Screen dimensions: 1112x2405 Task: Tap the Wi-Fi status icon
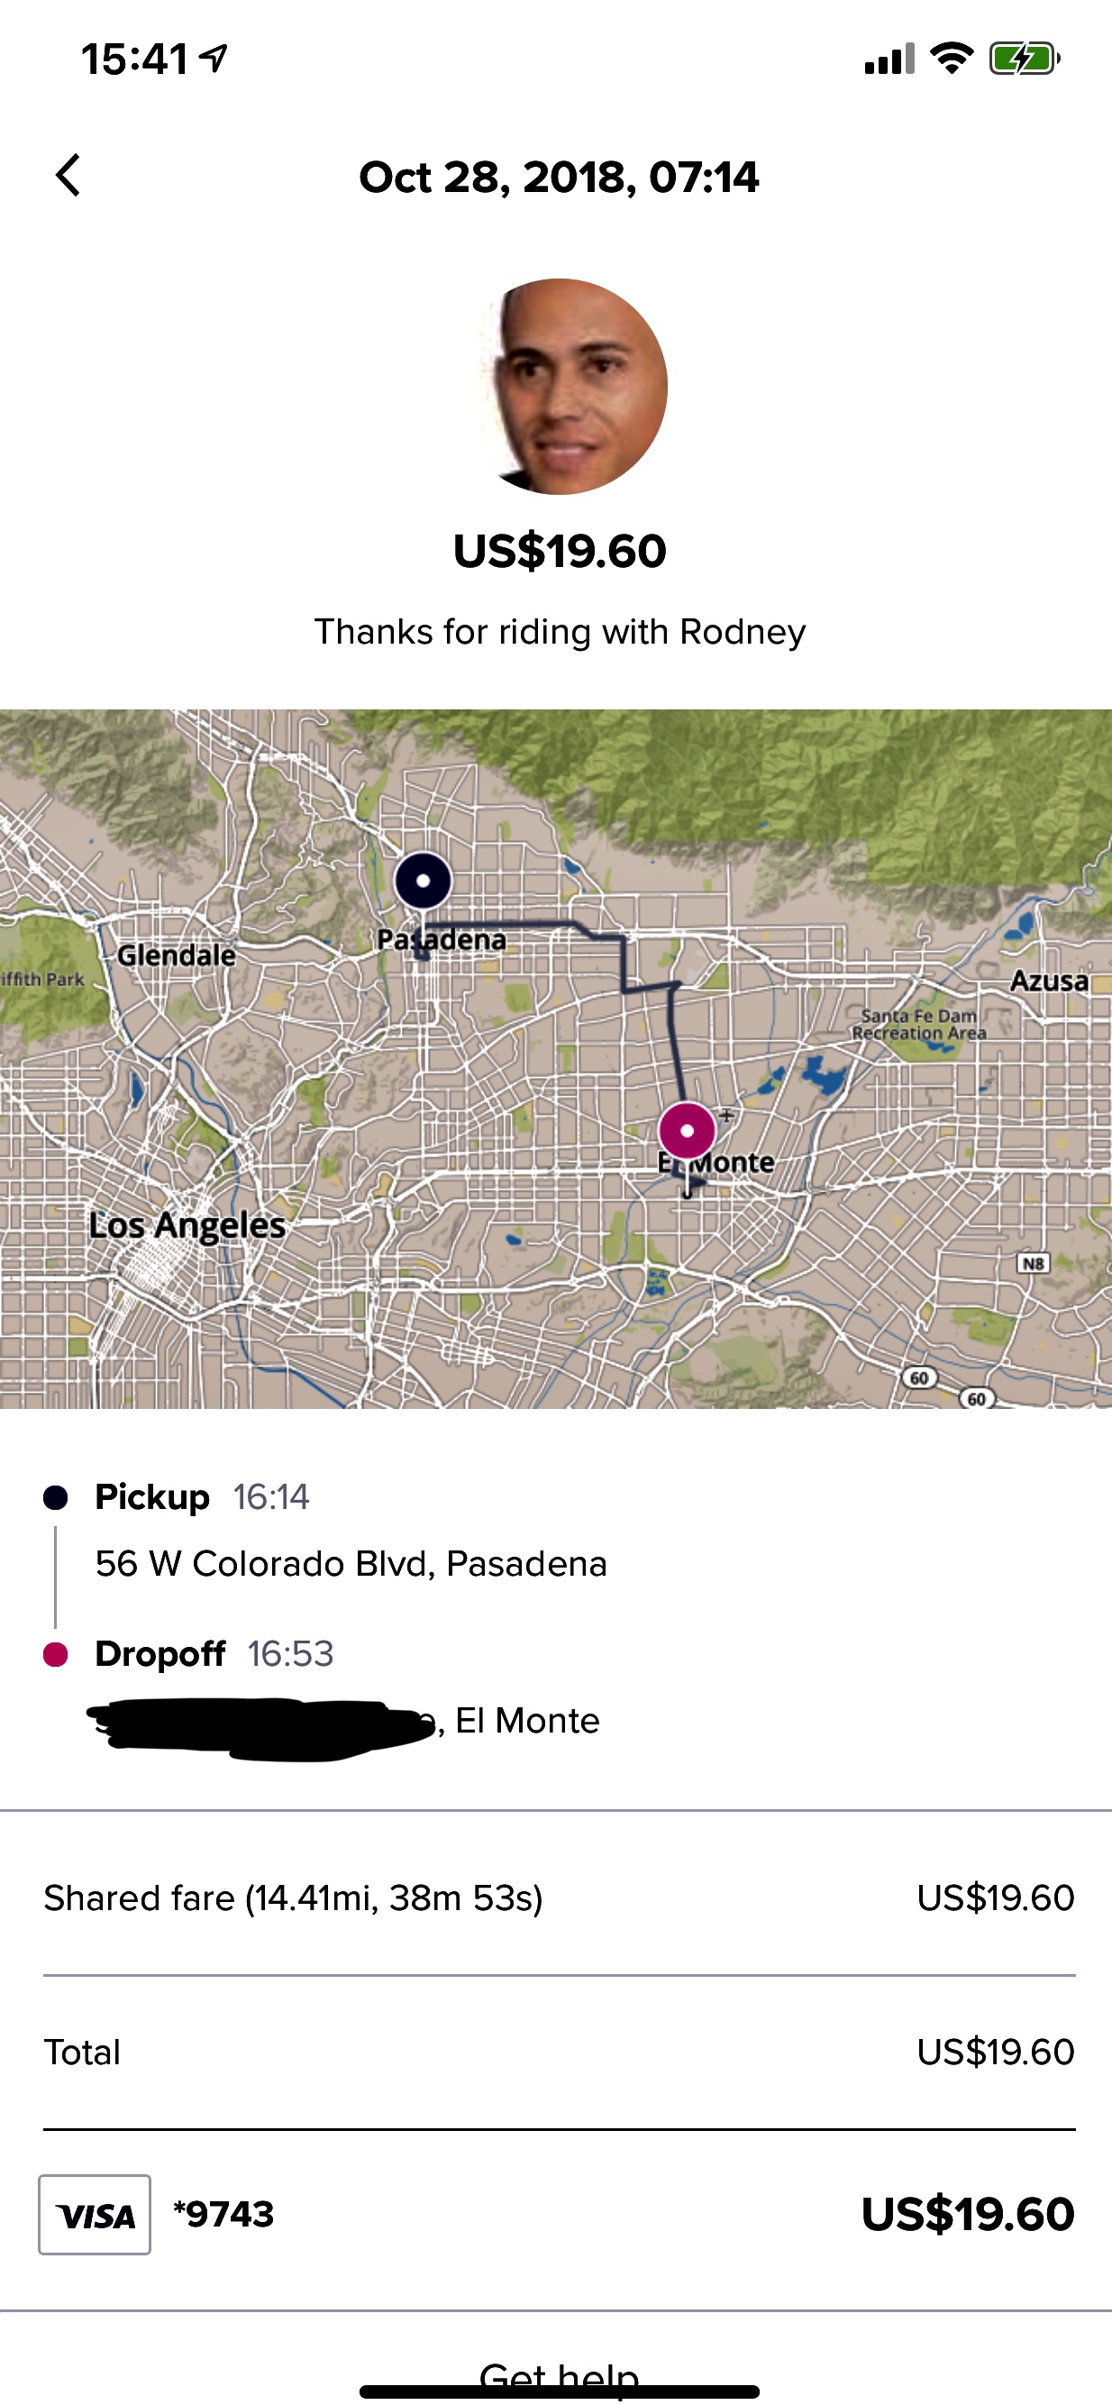[x=951, y=59]
